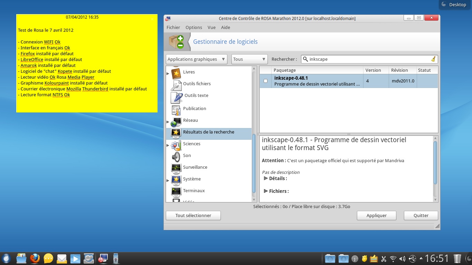The height and width of the screenshot is (265, 472).
Task: Expand the Fichiers section
Action: click(x=266, y=191)
